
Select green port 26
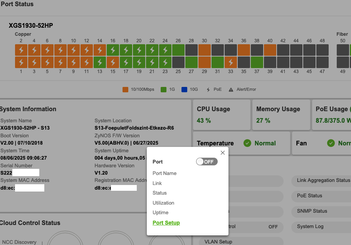pyautogui.click(x=178, y=50)
